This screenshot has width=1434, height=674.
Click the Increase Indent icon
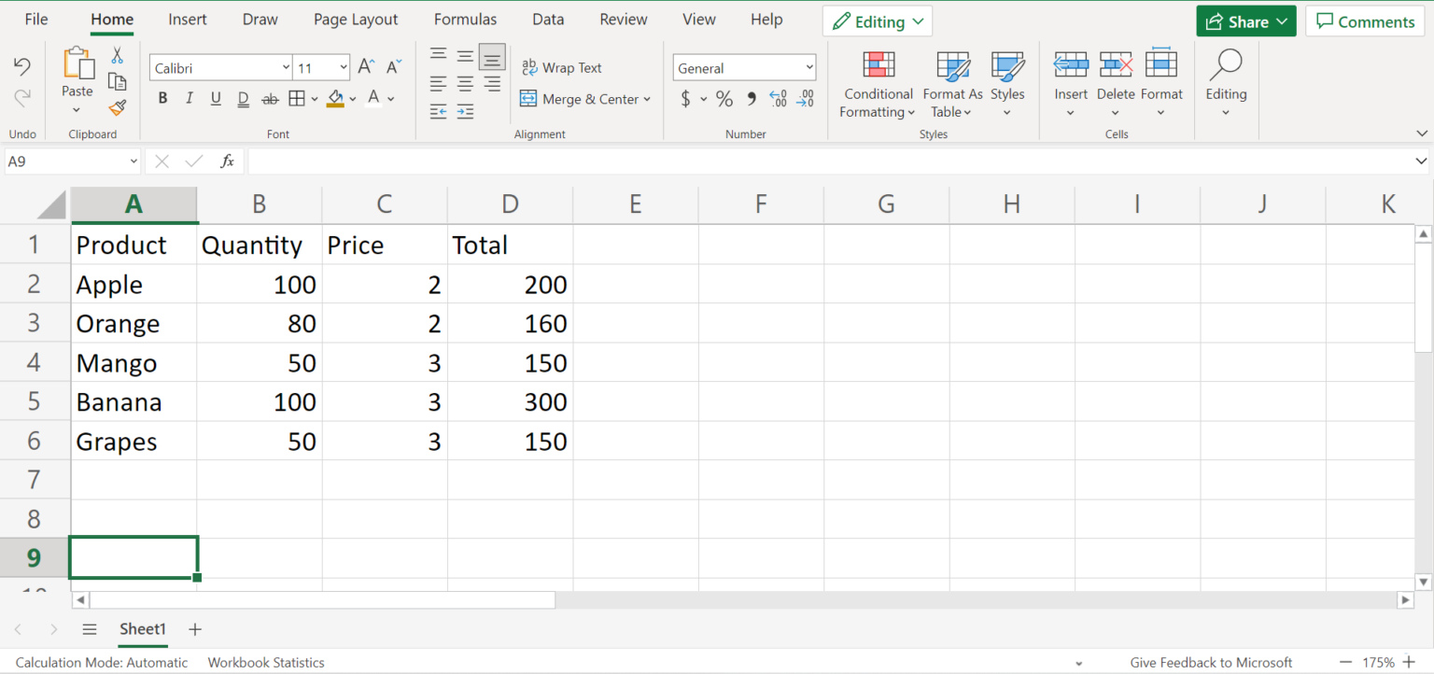[465, 112]
